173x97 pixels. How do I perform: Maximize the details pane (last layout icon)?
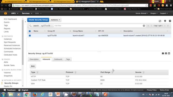169,53
